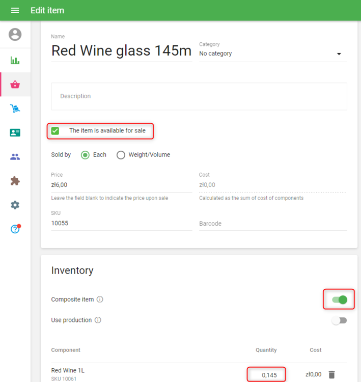Enable the Use production switch
This screenshot has width=361, height=382.
(339, 320)
